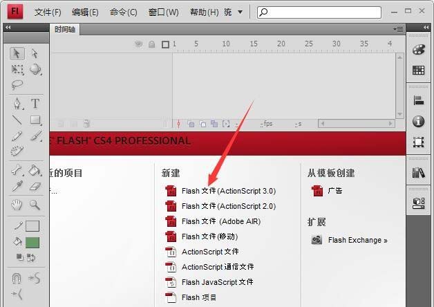Open the Swatches panel grid icon
This screenshot has width=434, height=307.
tap(419, 70)
